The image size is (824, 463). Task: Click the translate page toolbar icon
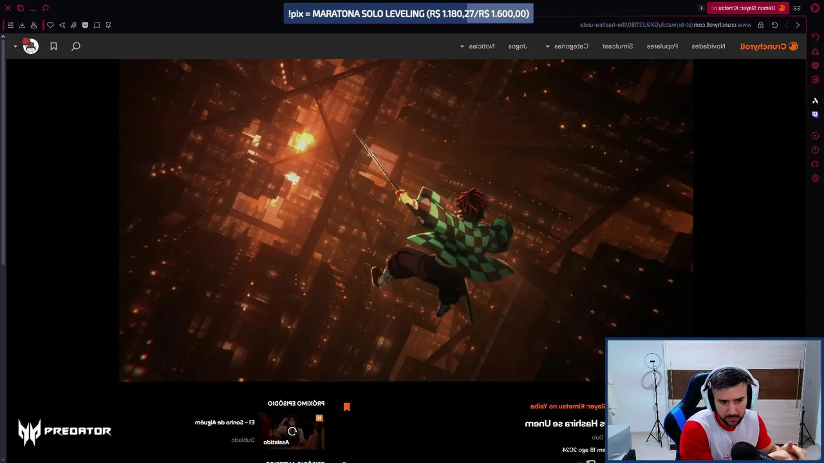click(x=73, y=25)
